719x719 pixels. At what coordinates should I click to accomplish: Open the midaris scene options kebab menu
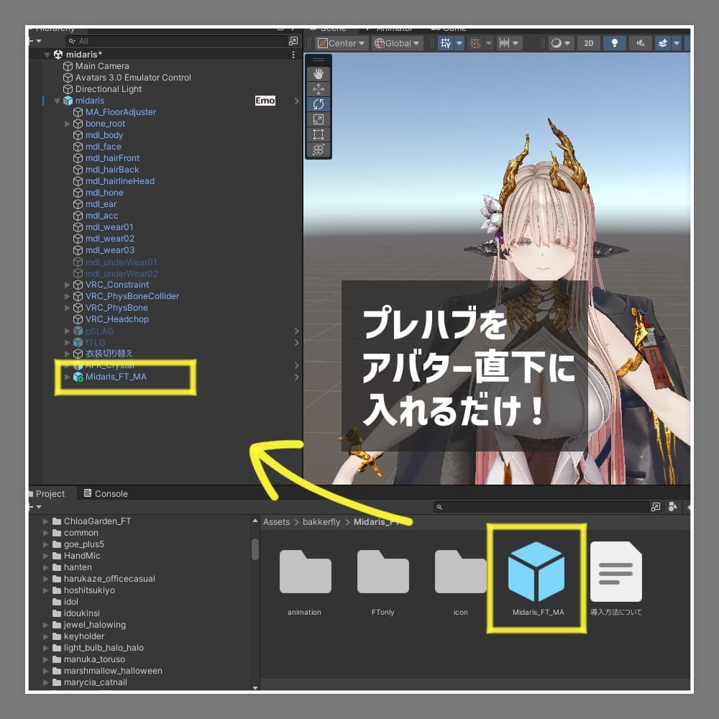coord(293,55)
